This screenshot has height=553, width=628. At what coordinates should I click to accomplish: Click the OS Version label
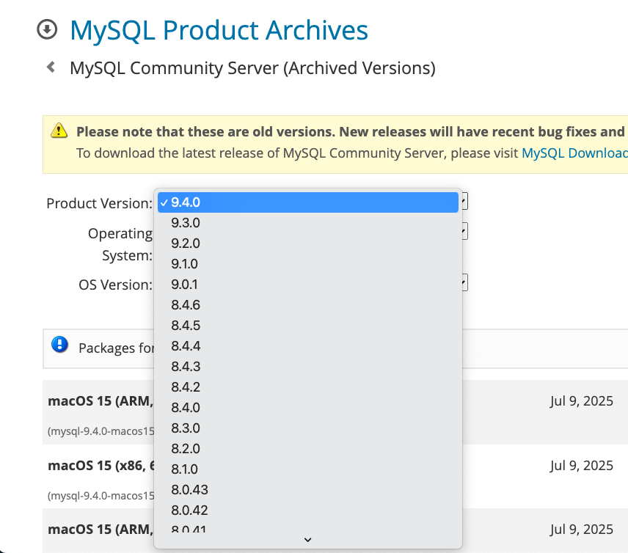(115, 285)
